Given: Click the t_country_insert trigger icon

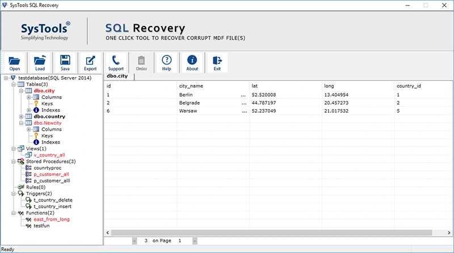Looking at the screenshot, I should pos(29,206).
